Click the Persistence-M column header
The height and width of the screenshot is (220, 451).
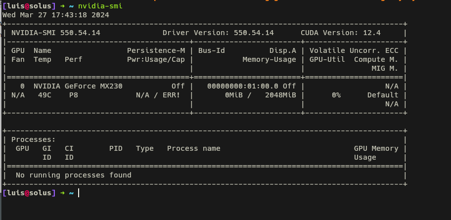click(x=156, y=50)
